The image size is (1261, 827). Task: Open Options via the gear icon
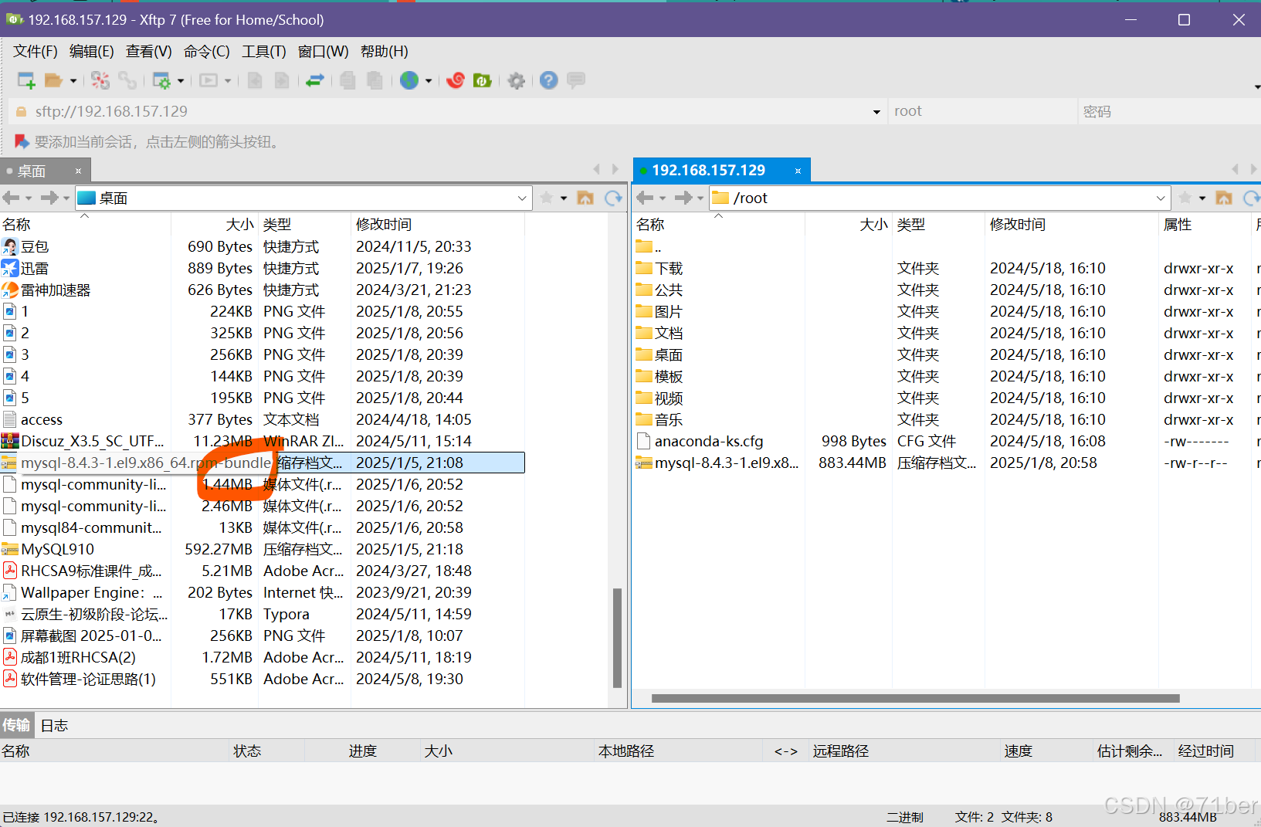(x=517, y=80)
